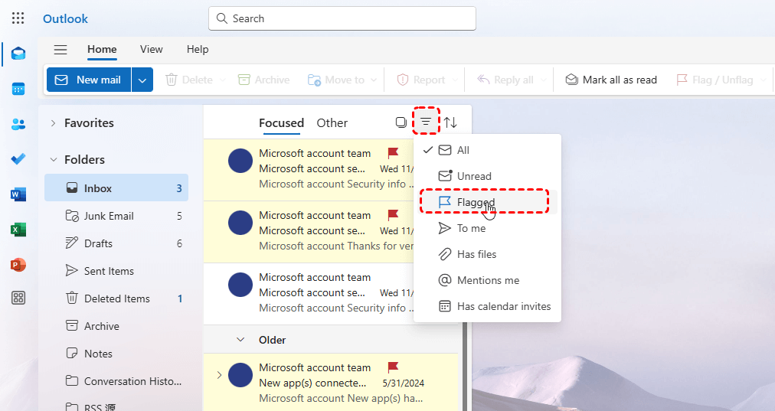Click the select-messages icon beside Other
Viewport: 775px width, 411px height.
[x=401, y=122]
